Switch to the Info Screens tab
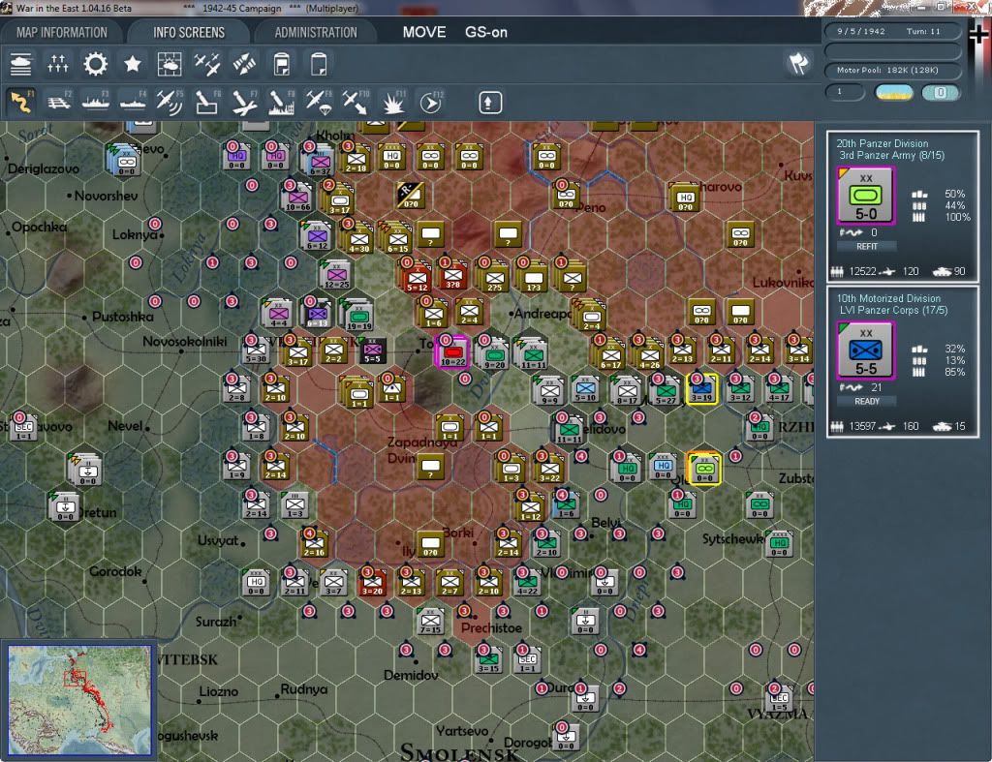The width and height of the screenshot is (992, 762). pyautogui.click(x=189, y=32)
